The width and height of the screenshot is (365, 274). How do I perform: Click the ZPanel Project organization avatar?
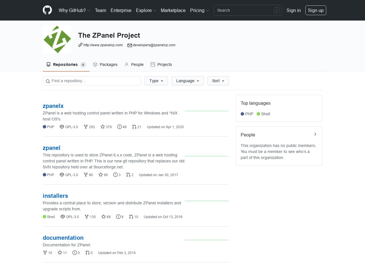pos(57,39)
